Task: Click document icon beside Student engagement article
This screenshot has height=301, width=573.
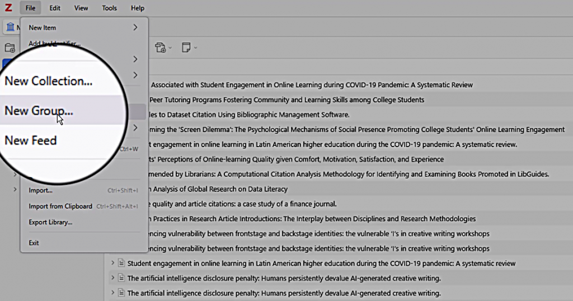Action: 120,264
